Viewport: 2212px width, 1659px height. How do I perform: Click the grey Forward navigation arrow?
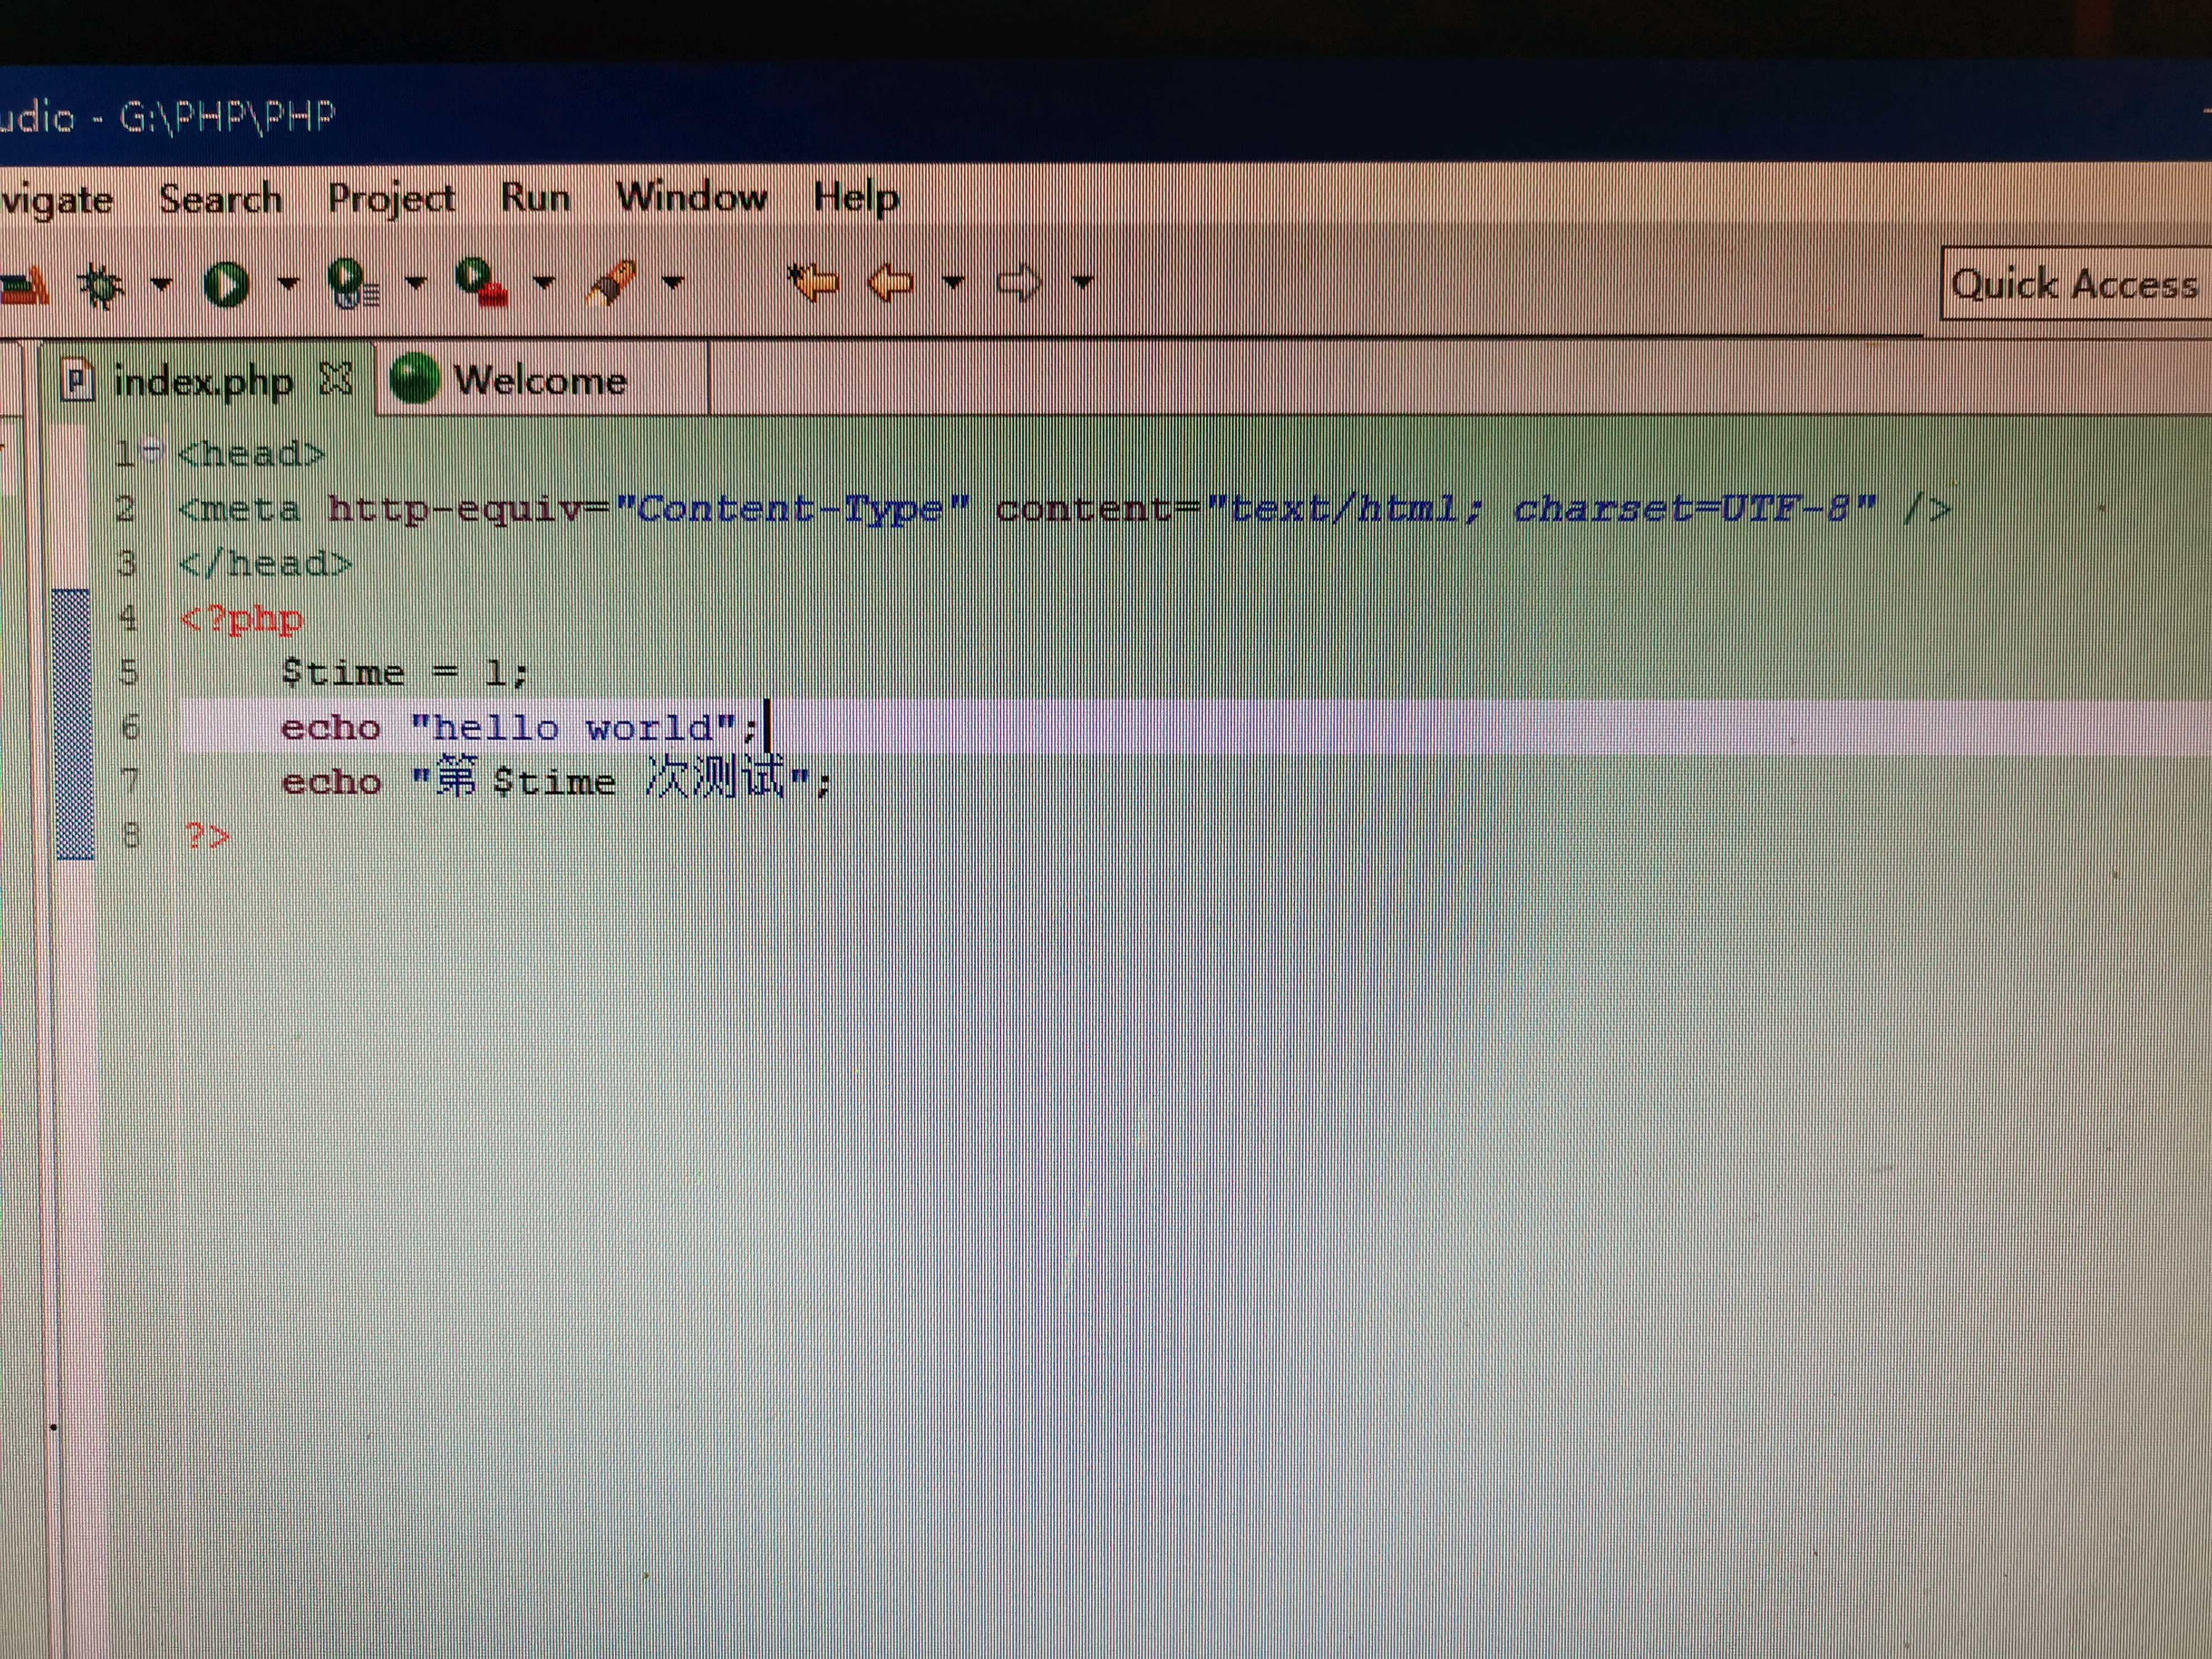click(1020, 283)
